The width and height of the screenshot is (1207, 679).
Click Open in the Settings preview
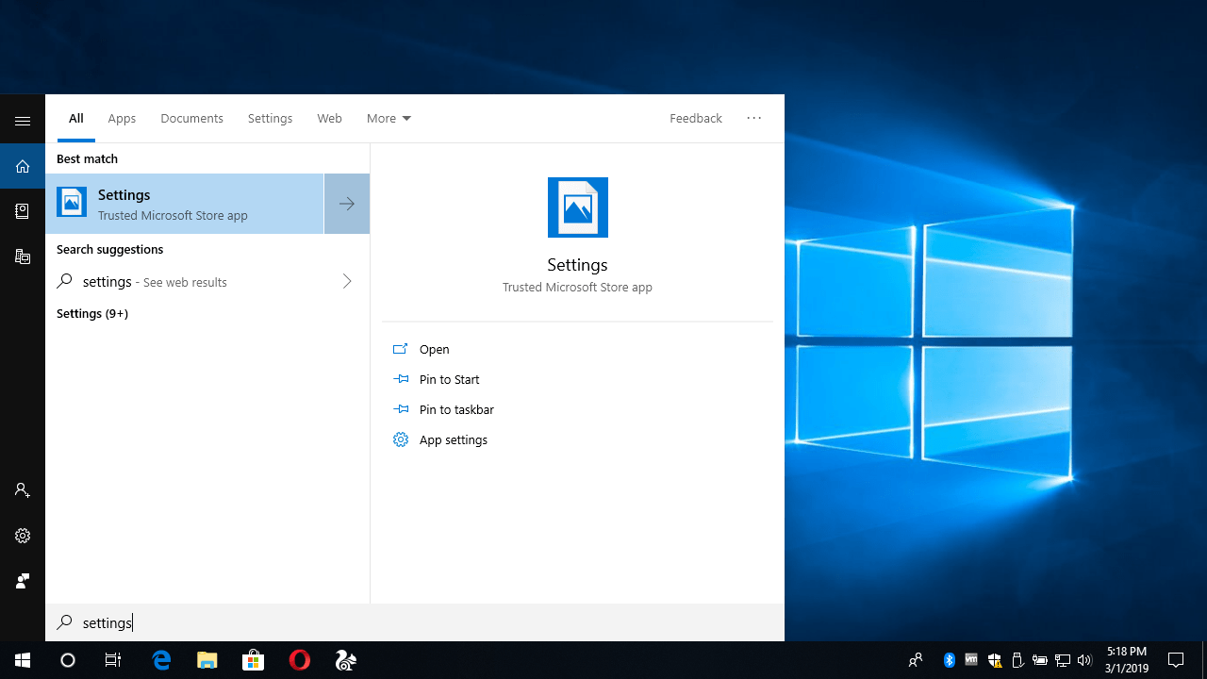coord(434,349)
